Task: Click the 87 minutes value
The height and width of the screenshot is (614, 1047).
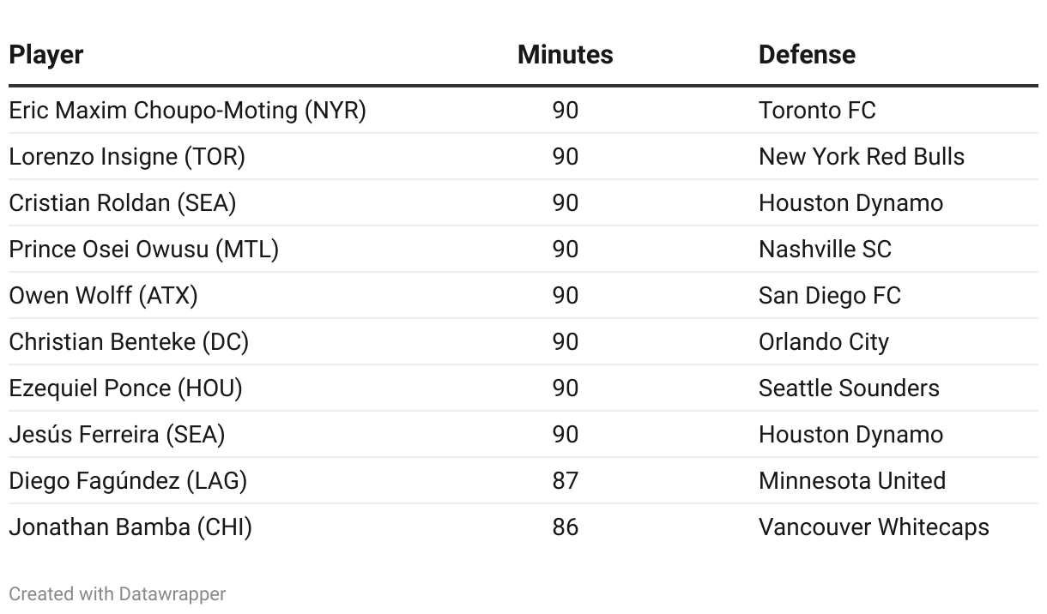Action: tap(565, 481)
